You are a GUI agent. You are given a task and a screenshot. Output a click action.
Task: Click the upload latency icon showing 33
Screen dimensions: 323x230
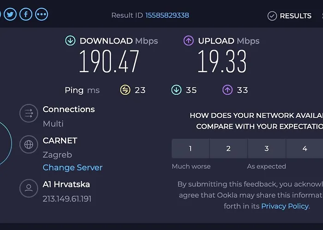[227, 90]
